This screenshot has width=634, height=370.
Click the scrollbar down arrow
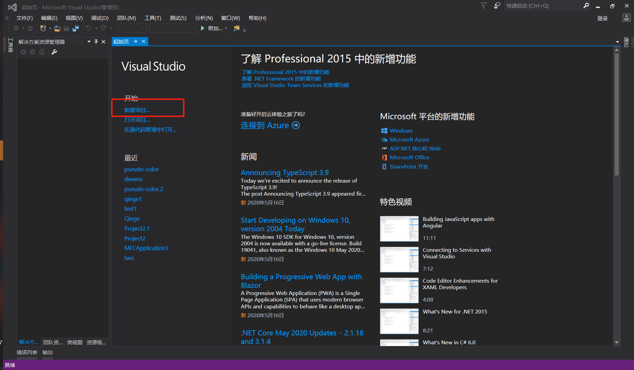click(x=617, y=342)
